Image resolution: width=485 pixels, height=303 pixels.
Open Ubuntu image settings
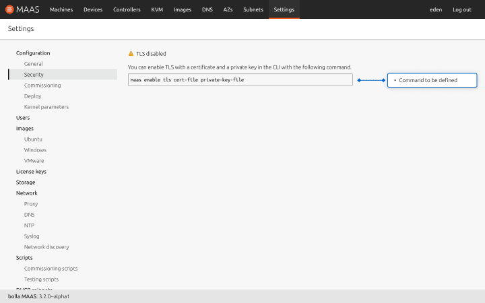[33, 139]
